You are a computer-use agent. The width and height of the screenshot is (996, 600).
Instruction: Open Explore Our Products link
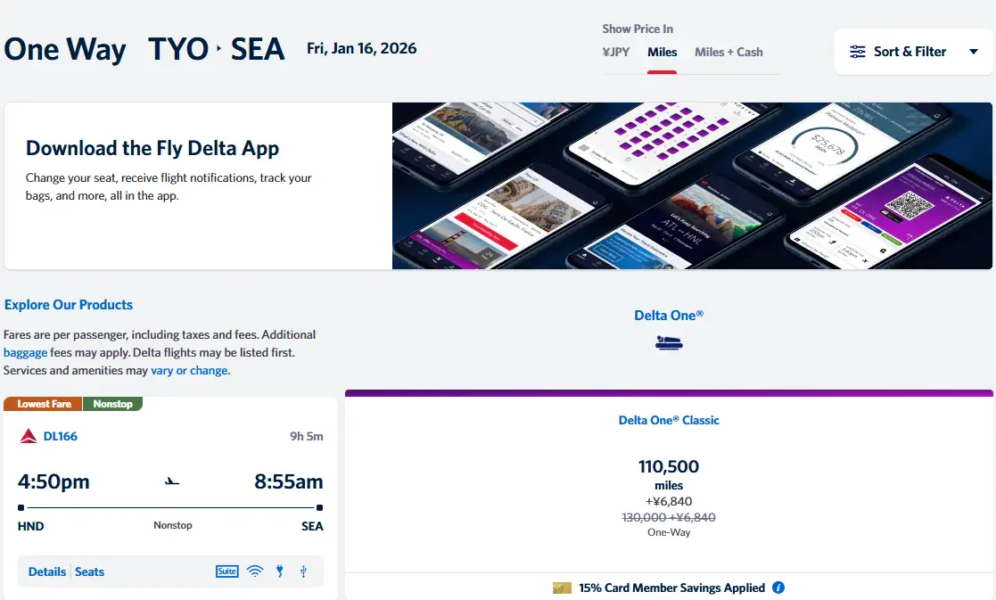pos(69,305)
